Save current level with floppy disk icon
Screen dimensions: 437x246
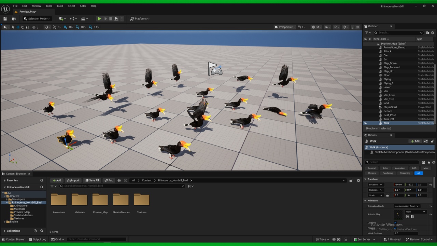(5, 19)
